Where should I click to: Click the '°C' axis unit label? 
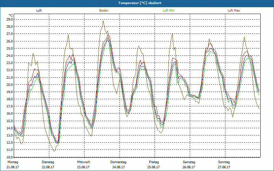pyautogui.click(x=11, y=15)
